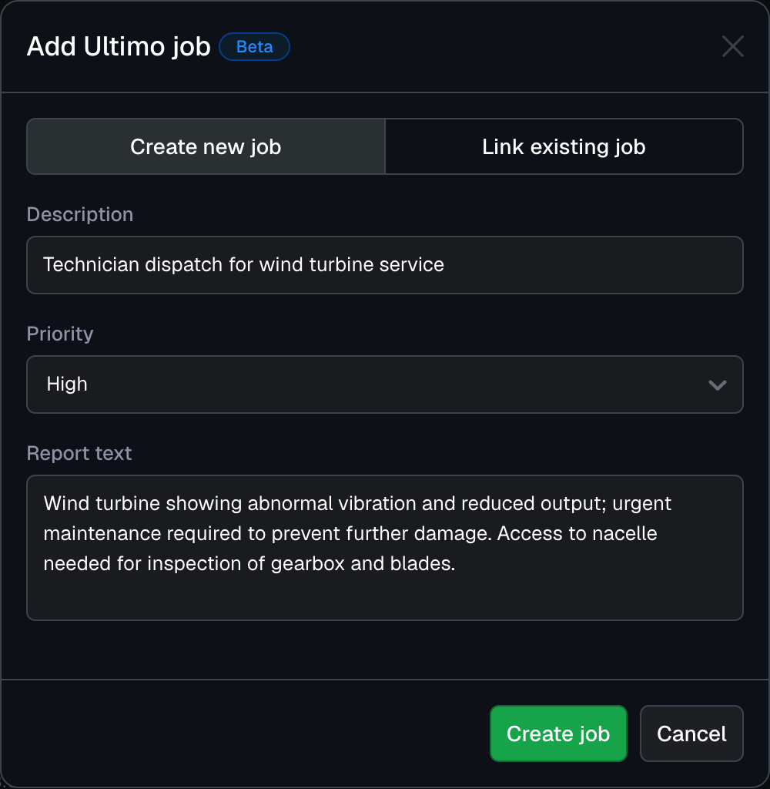This screenshot has height=789, width=770.
Task: Click the dropdown chevron on the Priority field
Action: point(718,384)
